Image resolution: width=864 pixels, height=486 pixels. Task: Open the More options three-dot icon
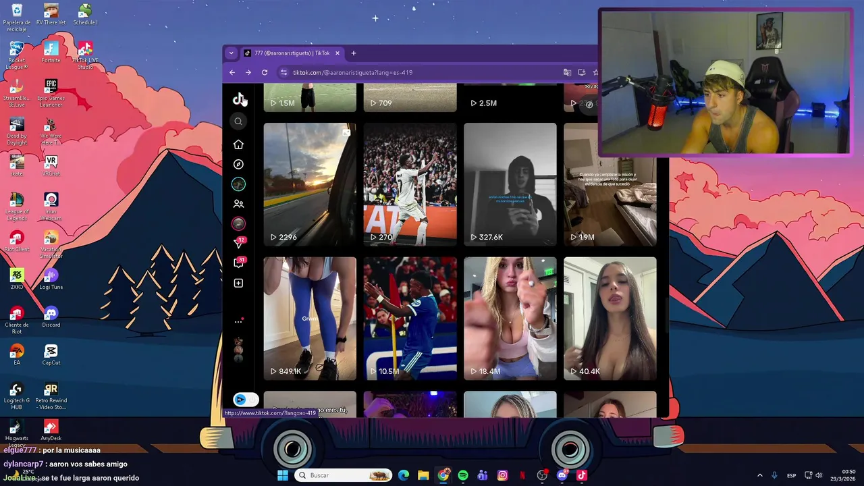238,321
